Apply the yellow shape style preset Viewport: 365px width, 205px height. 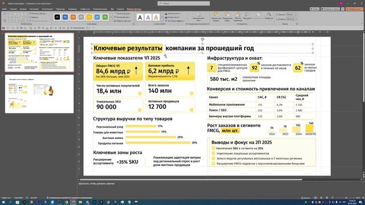89,17
